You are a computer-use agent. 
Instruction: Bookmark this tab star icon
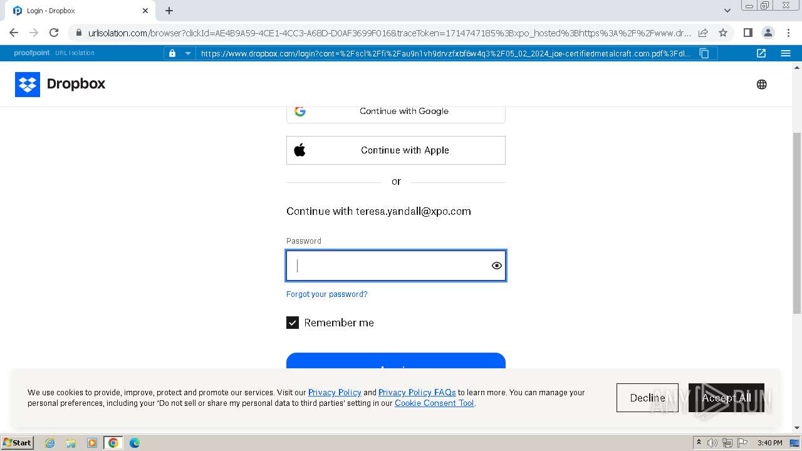point(722,33)
